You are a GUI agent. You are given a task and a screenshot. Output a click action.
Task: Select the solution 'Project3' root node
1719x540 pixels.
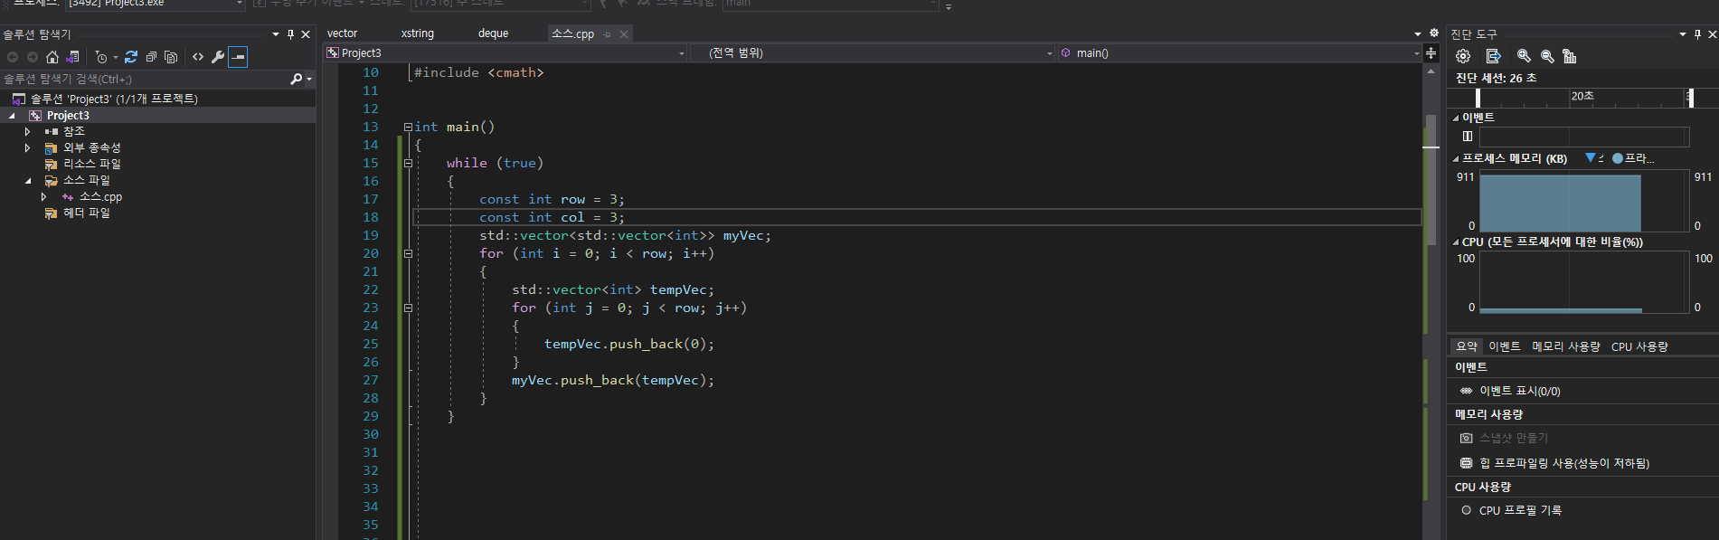click(114, 99)
